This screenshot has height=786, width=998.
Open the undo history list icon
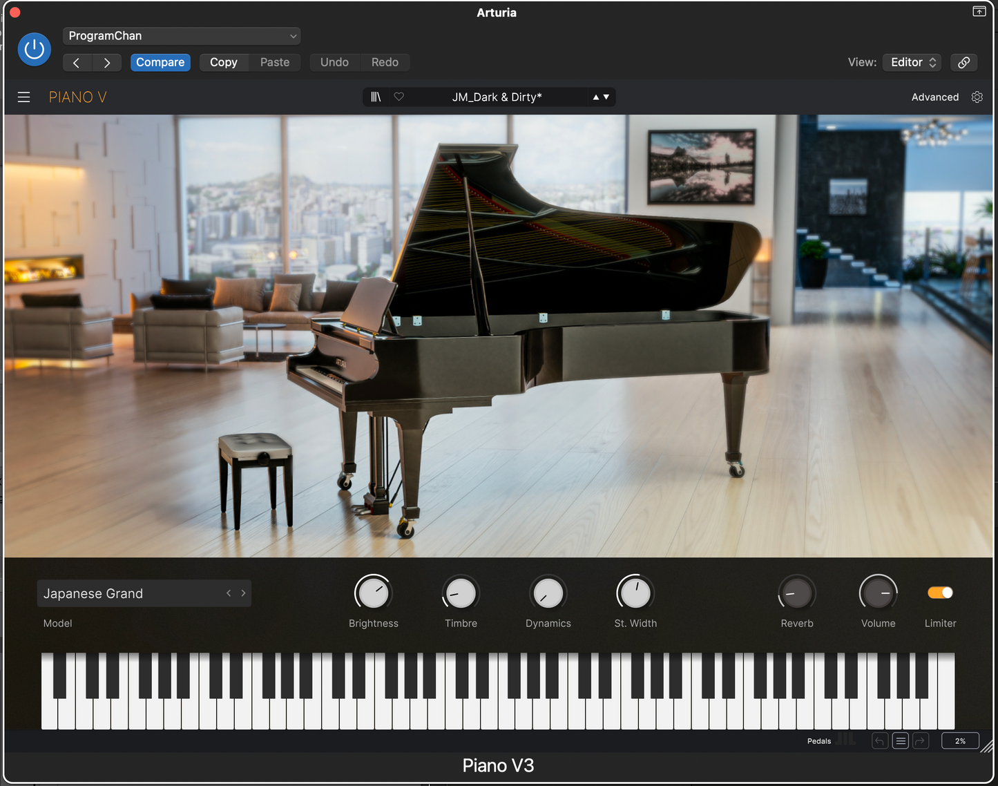pos(900,741)
